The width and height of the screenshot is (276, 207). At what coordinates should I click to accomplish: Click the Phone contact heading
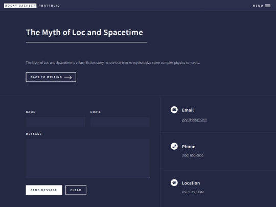point(189,147)
